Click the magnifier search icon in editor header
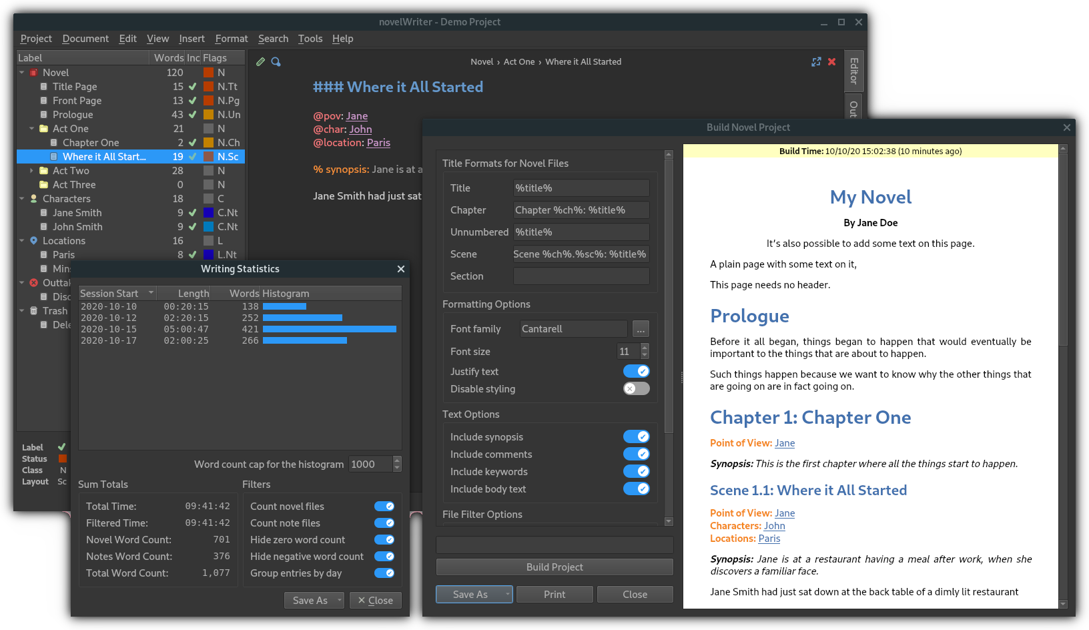Viewport: 1089px width, 630px height. (276, 61)
